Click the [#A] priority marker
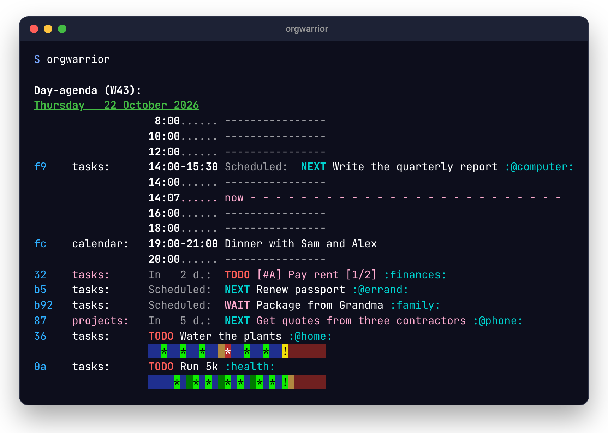This screenshot has width=608, height=433. [269, 275]
